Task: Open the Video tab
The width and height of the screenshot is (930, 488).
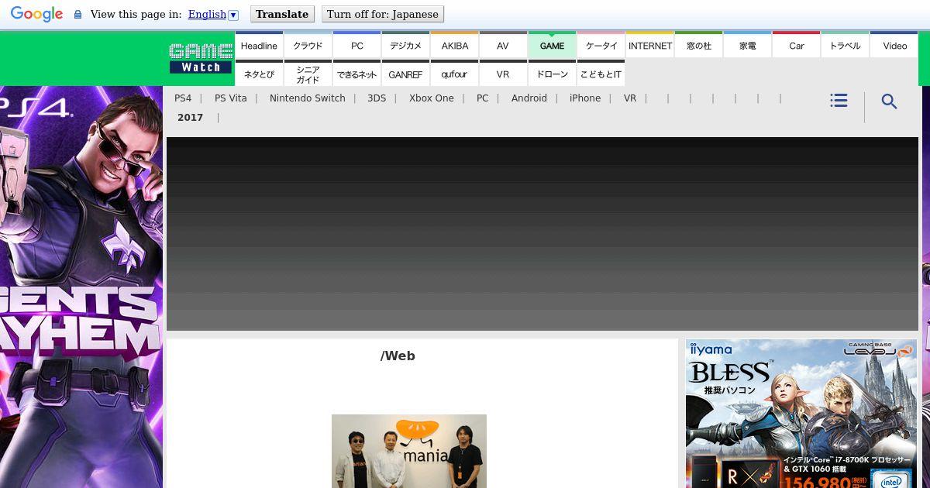Action: point(894,44)
